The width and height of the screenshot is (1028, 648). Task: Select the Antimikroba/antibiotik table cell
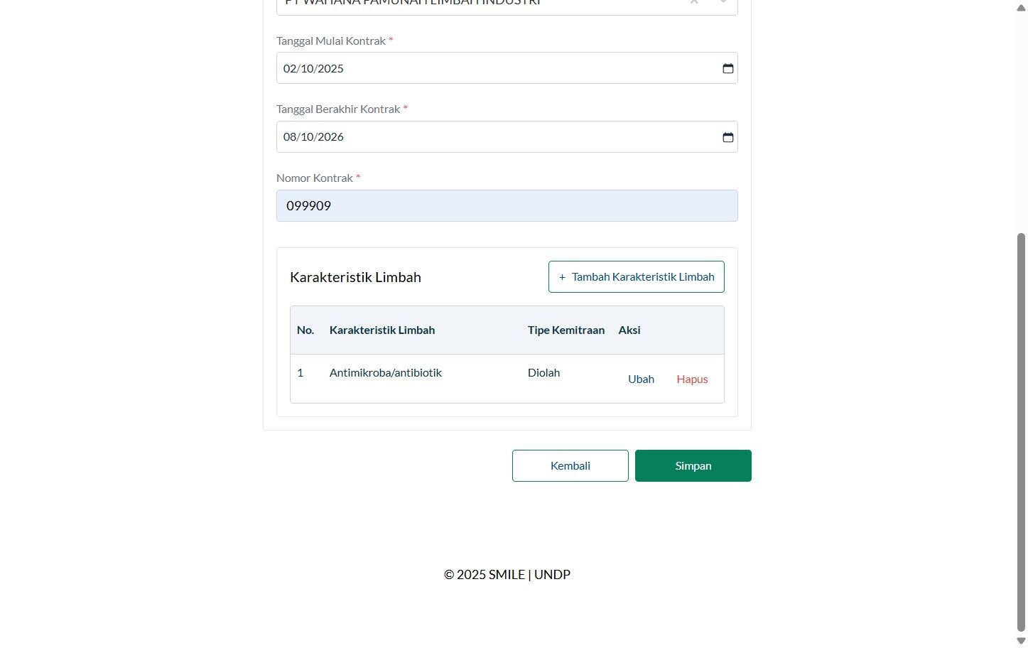coord(386,373)
